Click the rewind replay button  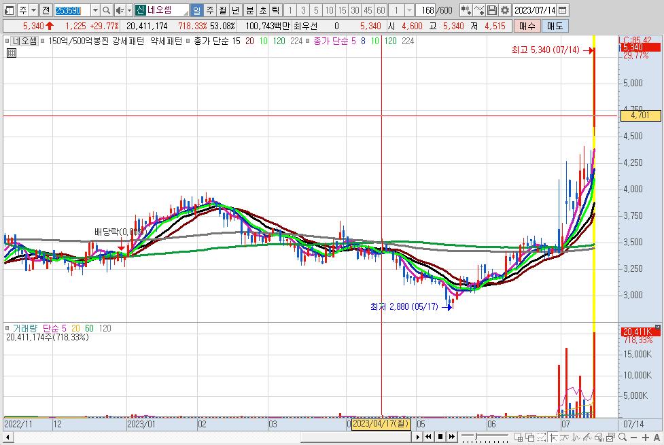[x=428, y=437]
